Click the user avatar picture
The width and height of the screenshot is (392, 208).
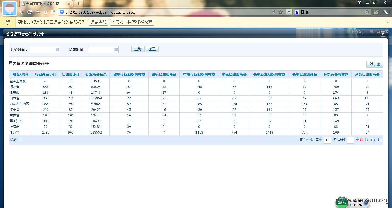click(10, 9)
